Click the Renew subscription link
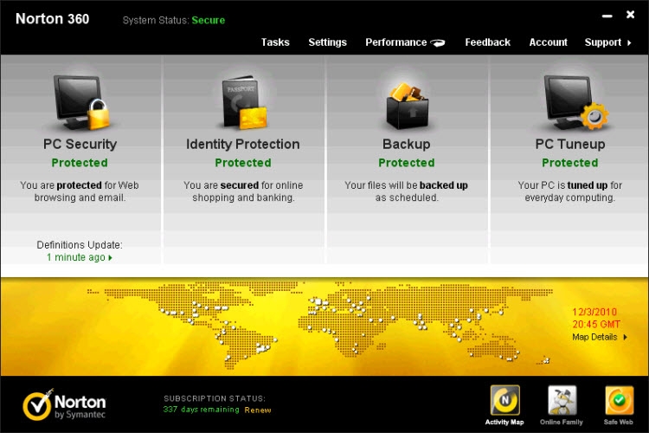Viewport: 649px width, 433px height. (258, 410)
